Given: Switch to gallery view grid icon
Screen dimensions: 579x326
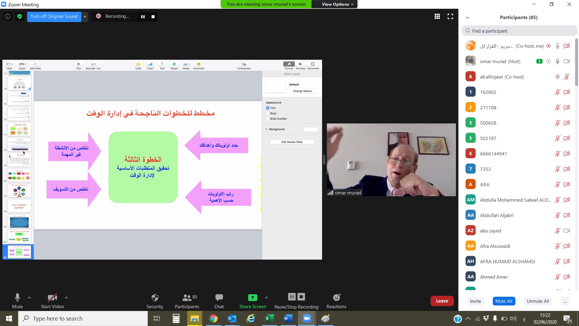Looking at the screenshot, I should pos(437,16).
